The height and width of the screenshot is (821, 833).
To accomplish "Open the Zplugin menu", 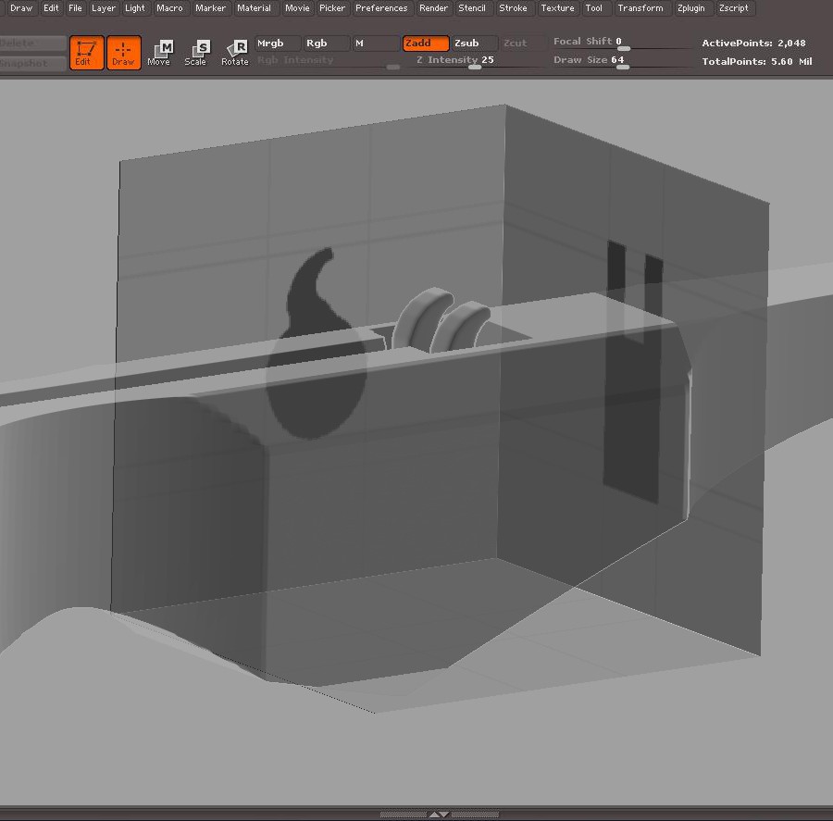I will (690, 8).
